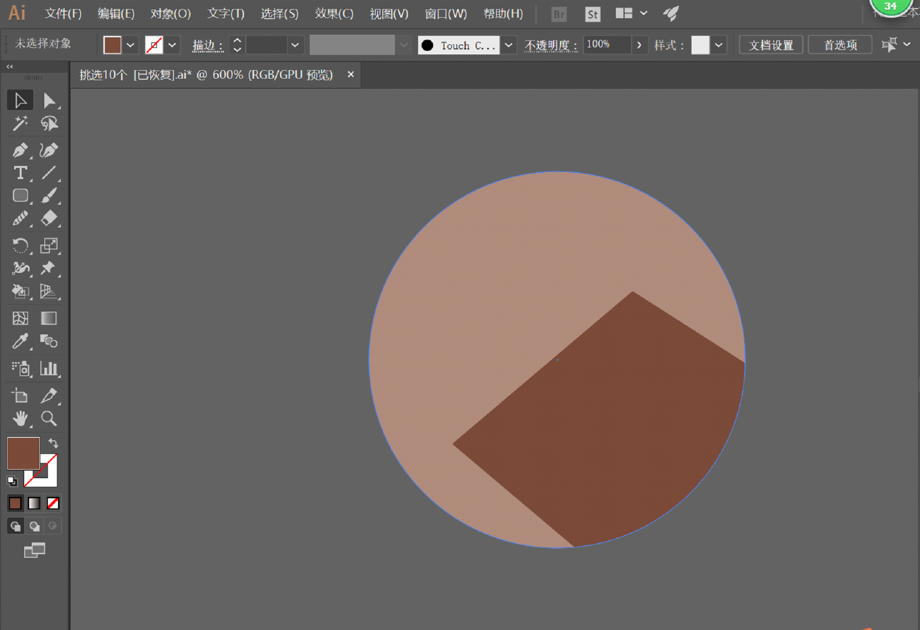Open Touch Calligraphic brush dropdown
This screenshot has height=630, width=920.
509,45
